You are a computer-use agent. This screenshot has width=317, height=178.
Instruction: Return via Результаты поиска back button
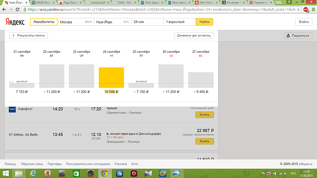click(x=28, y=35)
